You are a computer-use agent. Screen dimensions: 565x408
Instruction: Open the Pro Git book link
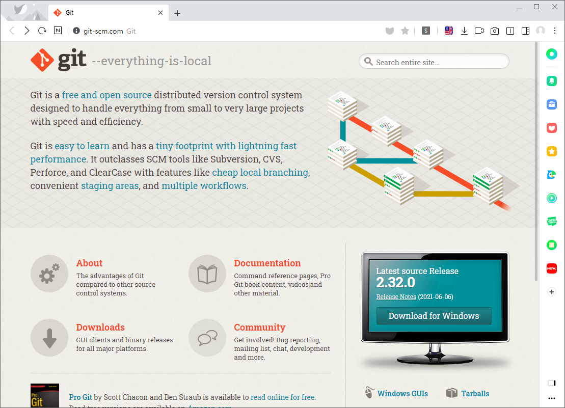pos(80,397)
